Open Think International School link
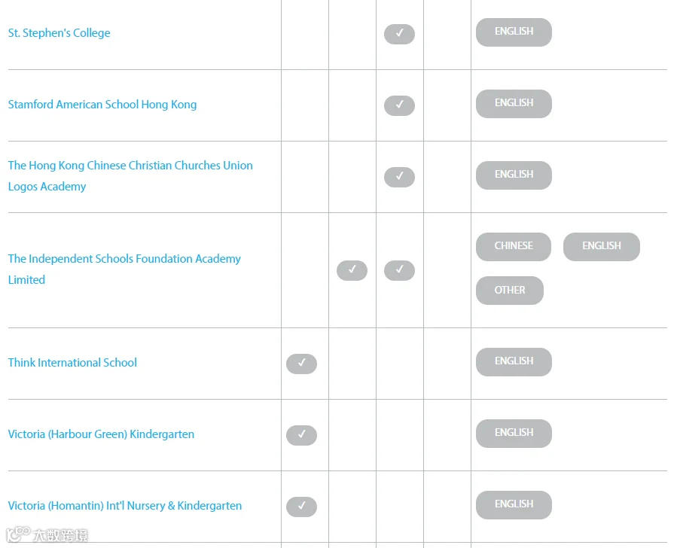Image resolution: width=674 pixels, height=548 pixels. coord(72,363)
